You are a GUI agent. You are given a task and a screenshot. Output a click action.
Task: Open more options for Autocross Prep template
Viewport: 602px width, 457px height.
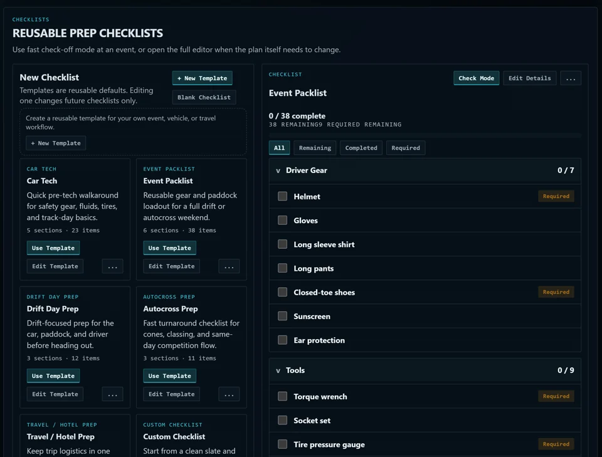229,394
